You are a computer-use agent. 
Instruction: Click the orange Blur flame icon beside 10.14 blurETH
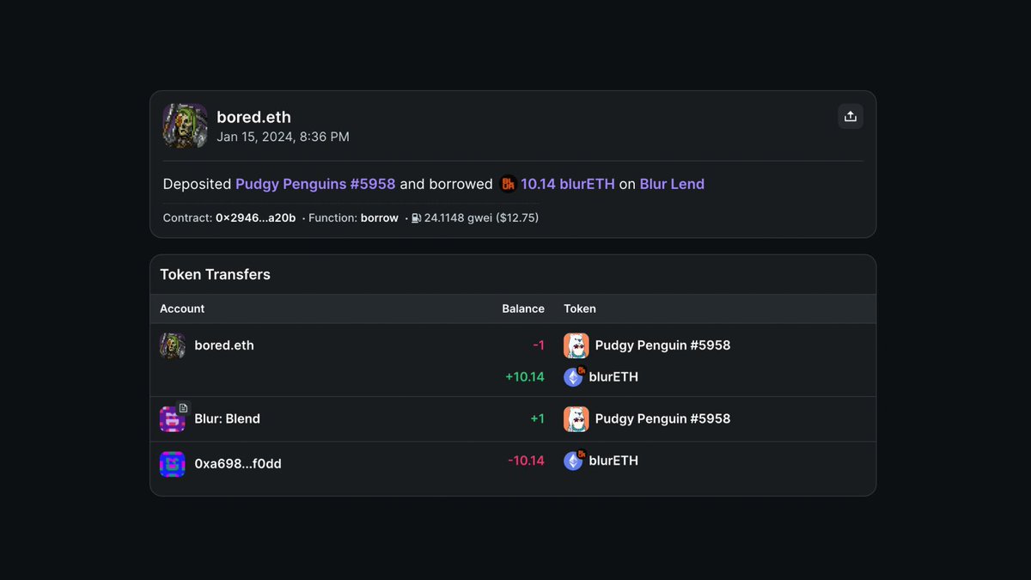(508, 183)
